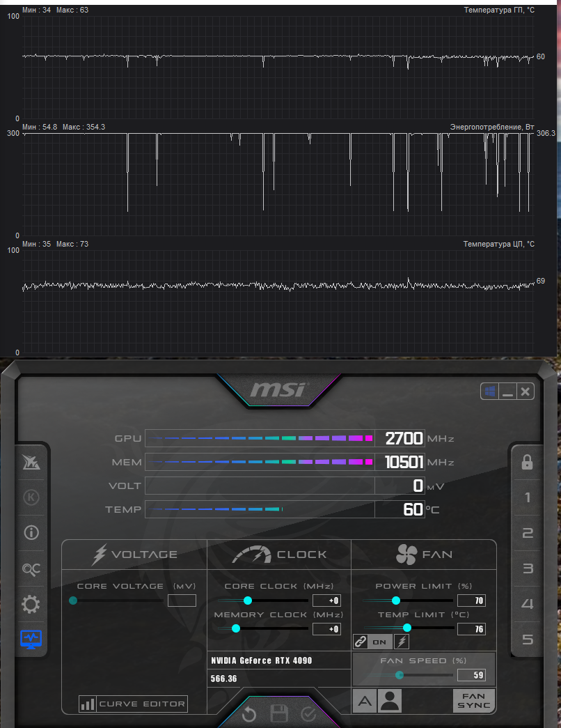Click the Memory Clock +0 field
This screenshot has height=728, width=561.
326,629
